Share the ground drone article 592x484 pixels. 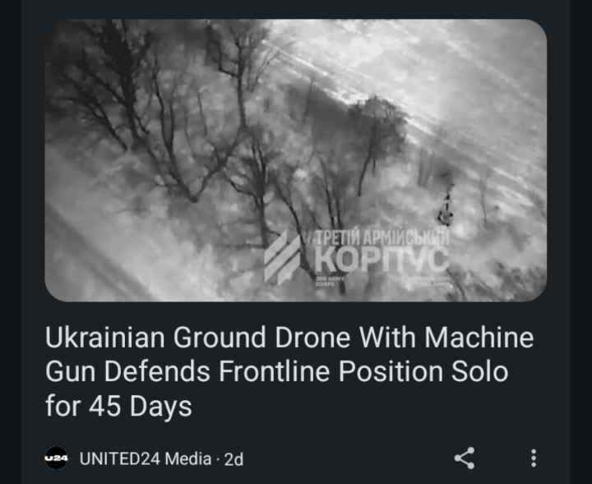(x=465, y=459)
